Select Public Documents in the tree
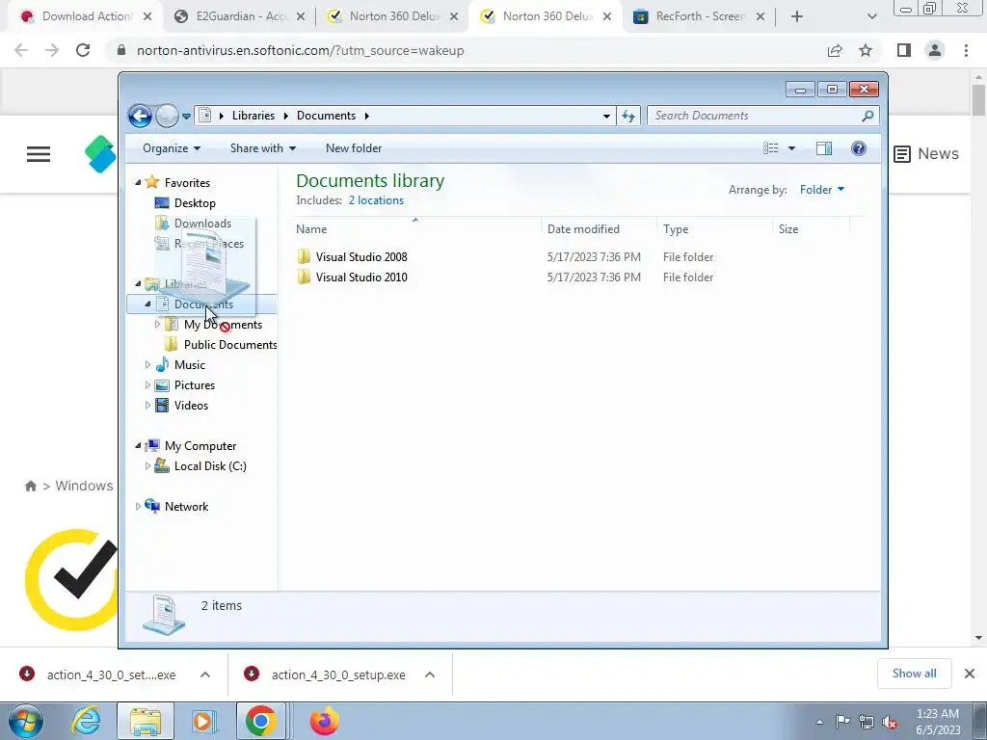 pyautogui.click(x=230, y=345)
